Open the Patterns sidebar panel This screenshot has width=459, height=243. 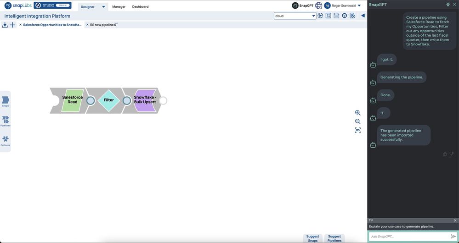click(x=5, y=141)
